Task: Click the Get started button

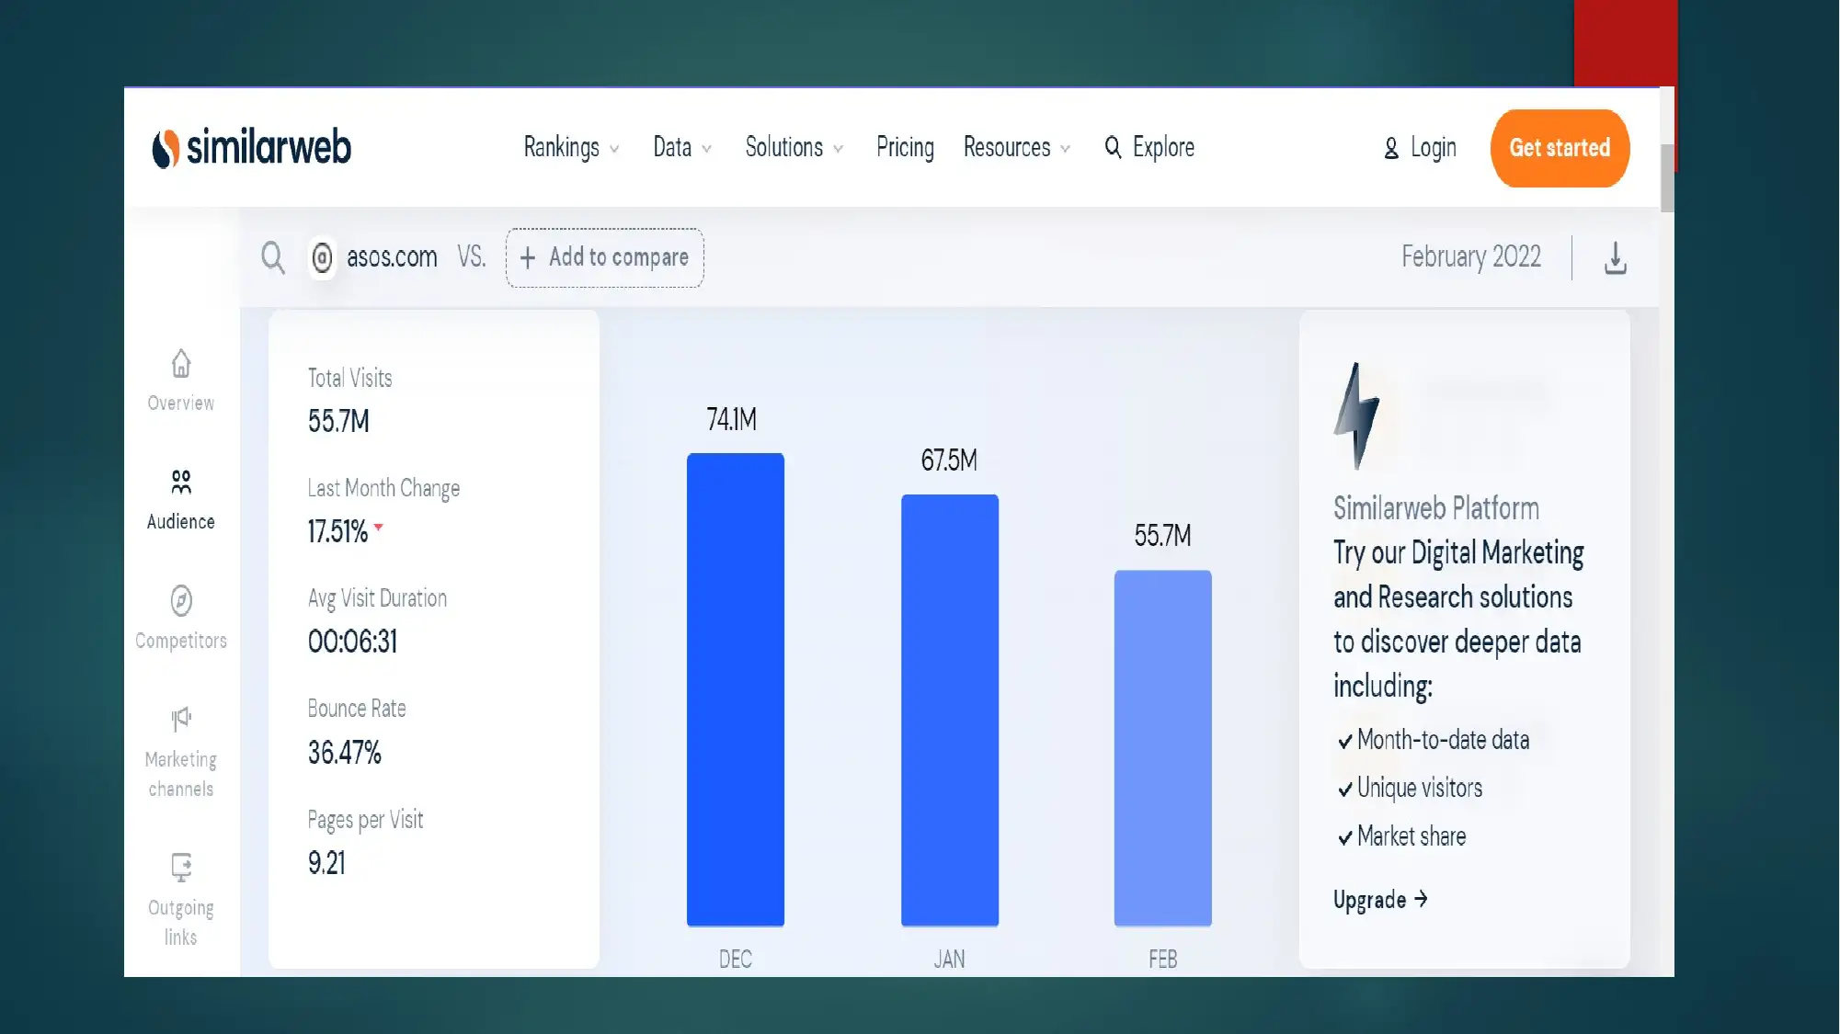Action: (1560, 148)
